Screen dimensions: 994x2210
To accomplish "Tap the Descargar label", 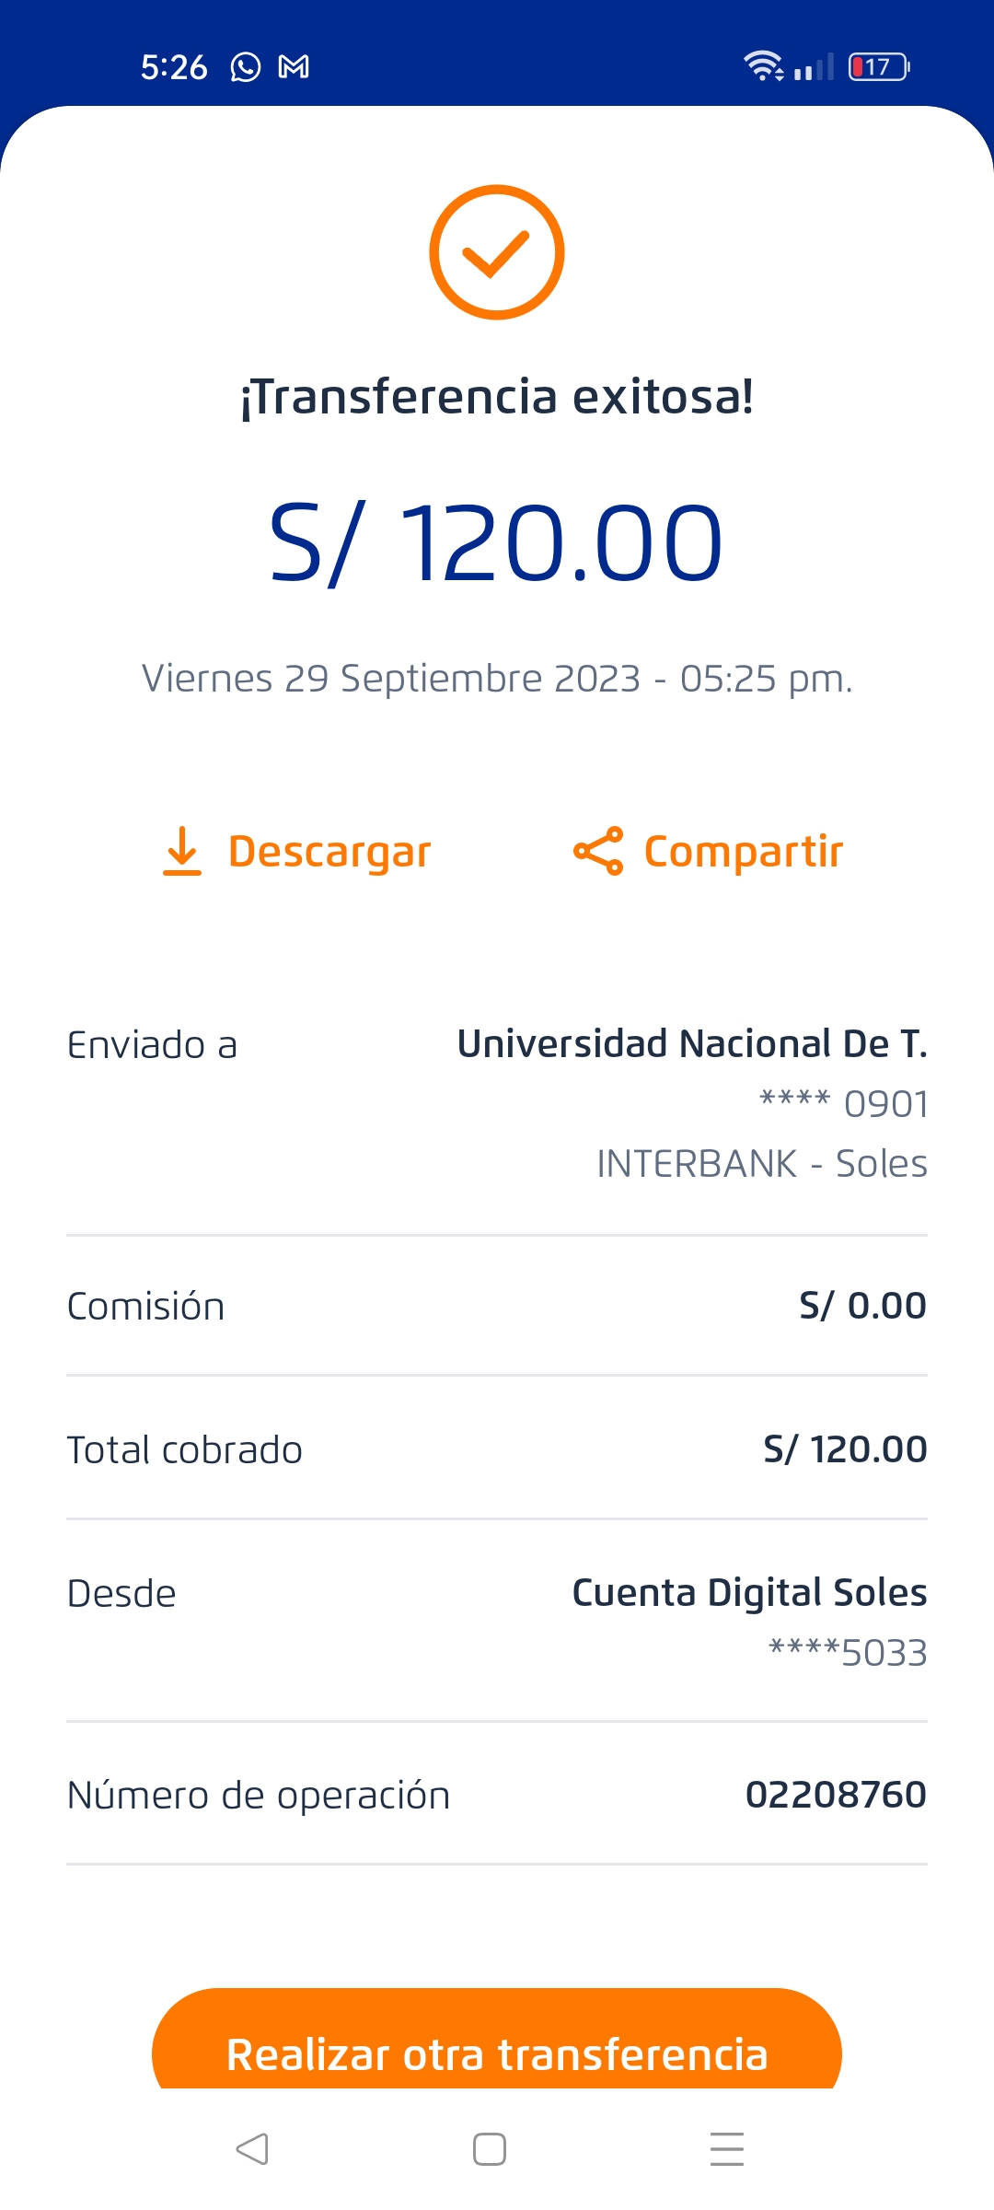I will point(329,852).
